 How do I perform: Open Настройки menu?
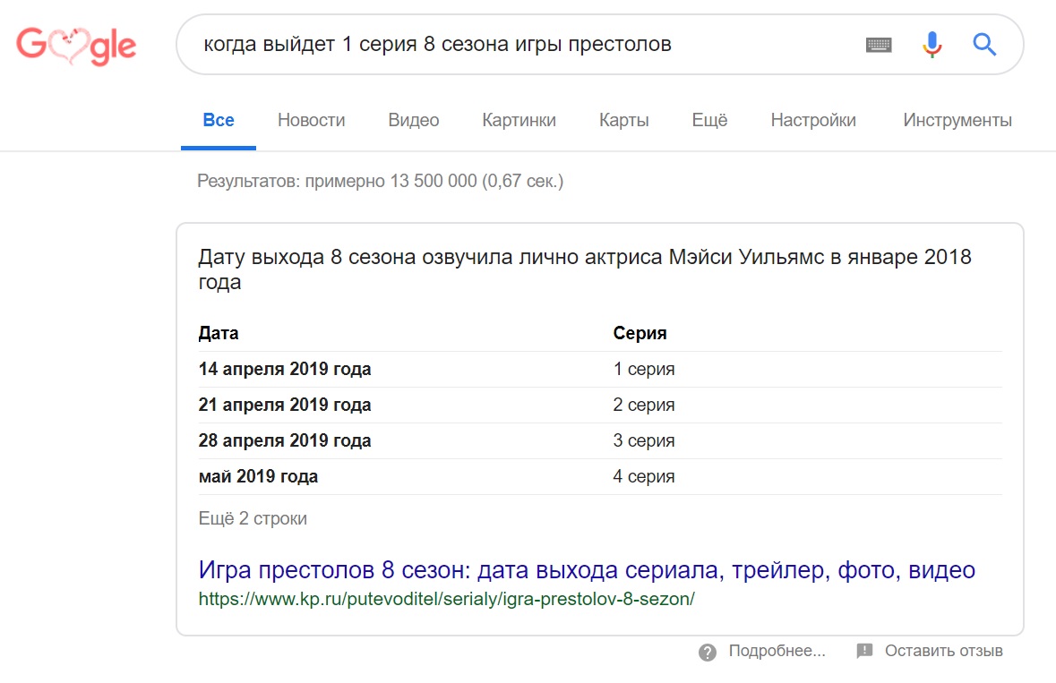[813, 121]
